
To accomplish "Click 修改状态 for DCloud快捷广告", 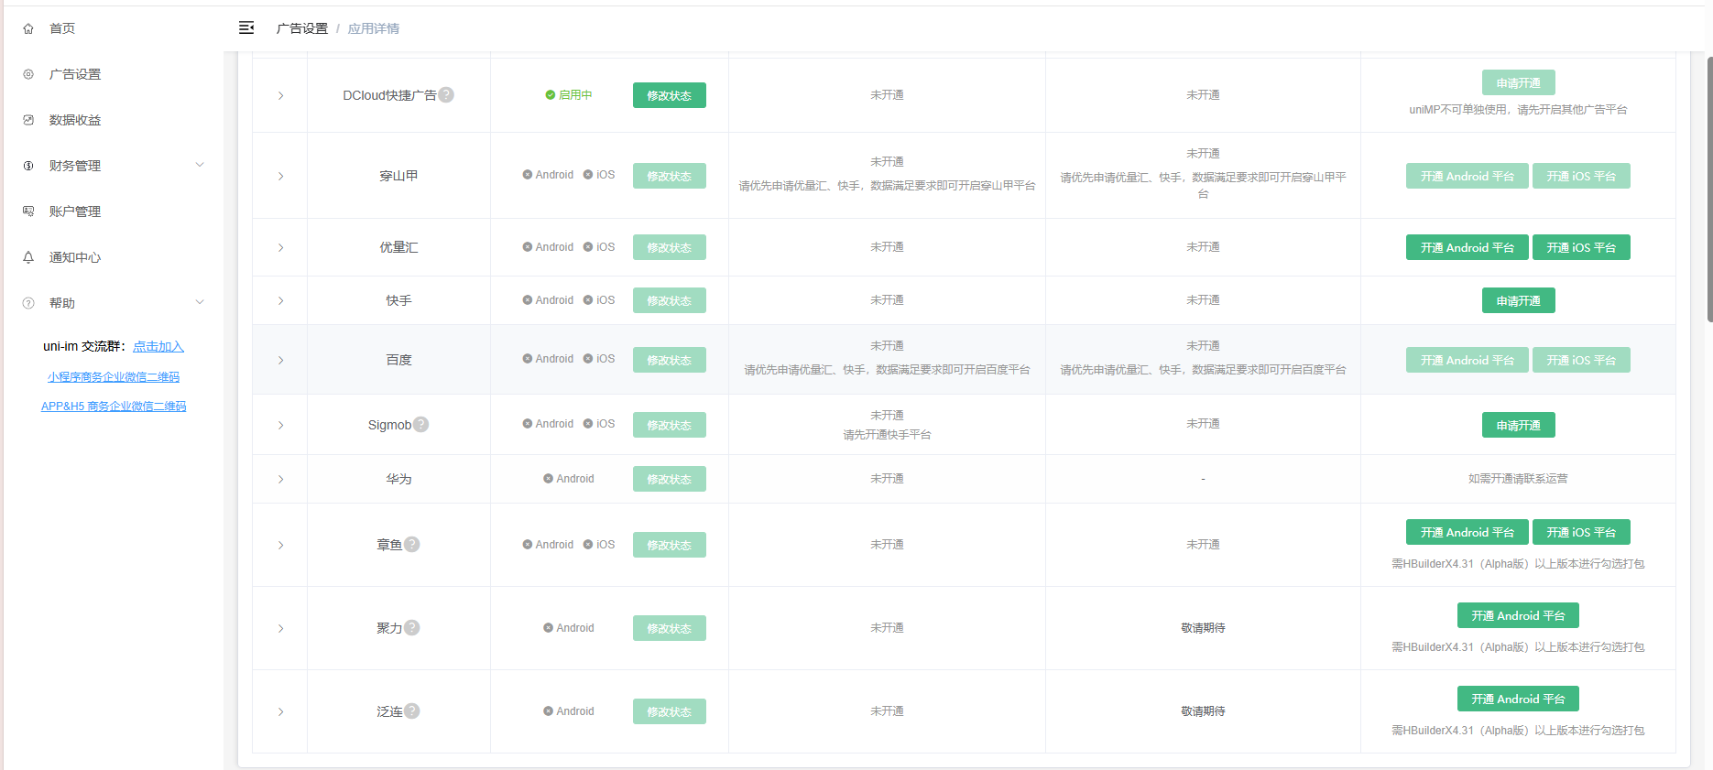I will click(x=670, y=95).
